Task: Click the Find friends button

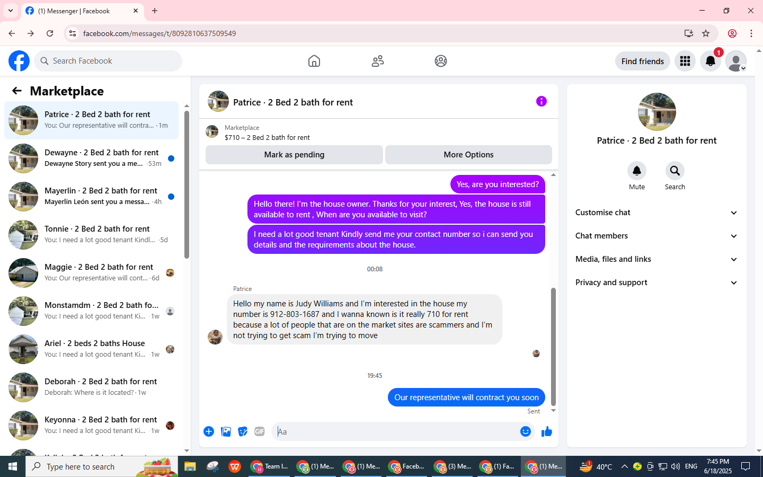Action: (643, 61)
